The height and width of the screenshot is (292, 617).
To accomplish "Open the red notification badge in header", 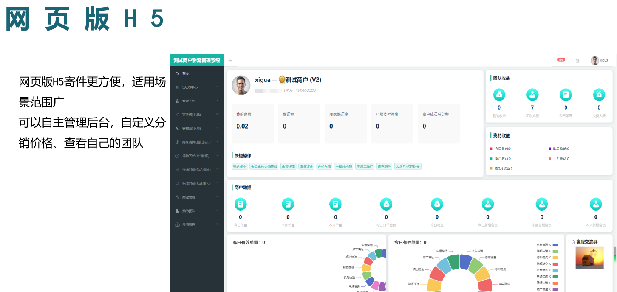I will click(561, 59).
